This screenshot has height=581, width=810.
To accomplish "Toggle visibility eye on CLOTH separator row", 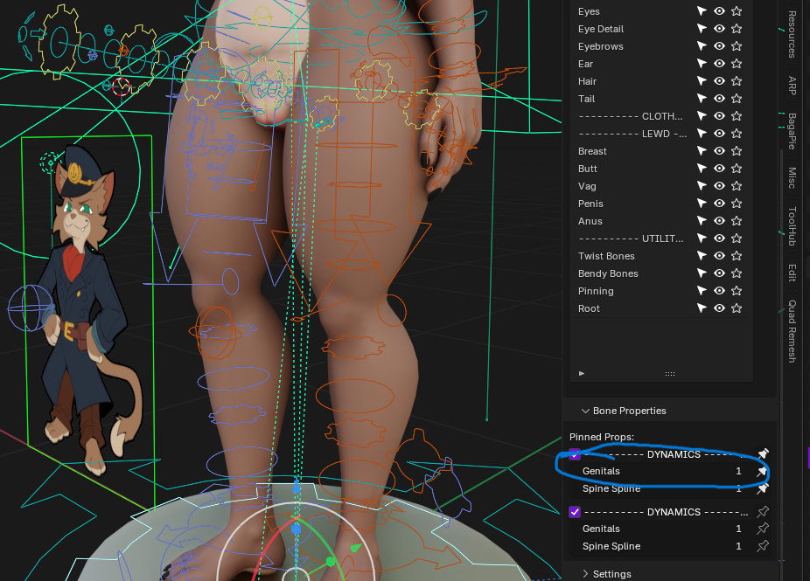I will tap(719, 116).
